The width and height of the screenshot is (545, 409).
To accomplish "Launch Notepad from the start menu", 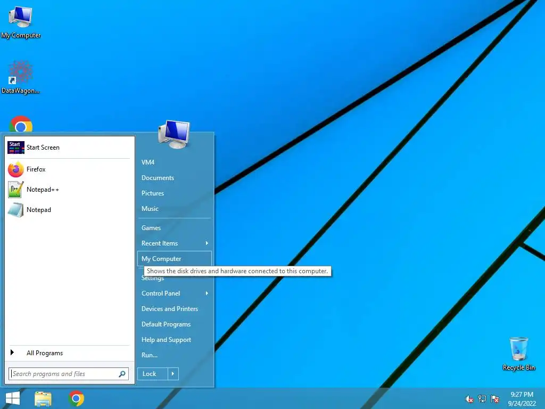I will tap(69, 210).
